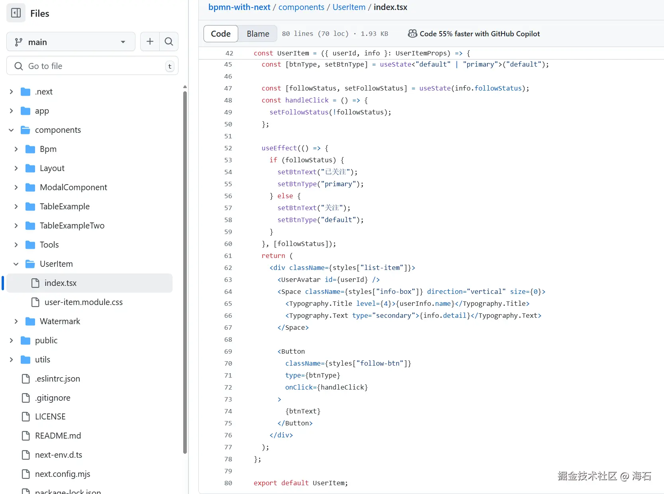Expand the Watermark folder
The image size is (664, 494).
pyautogui.click(x=16, y=321)
